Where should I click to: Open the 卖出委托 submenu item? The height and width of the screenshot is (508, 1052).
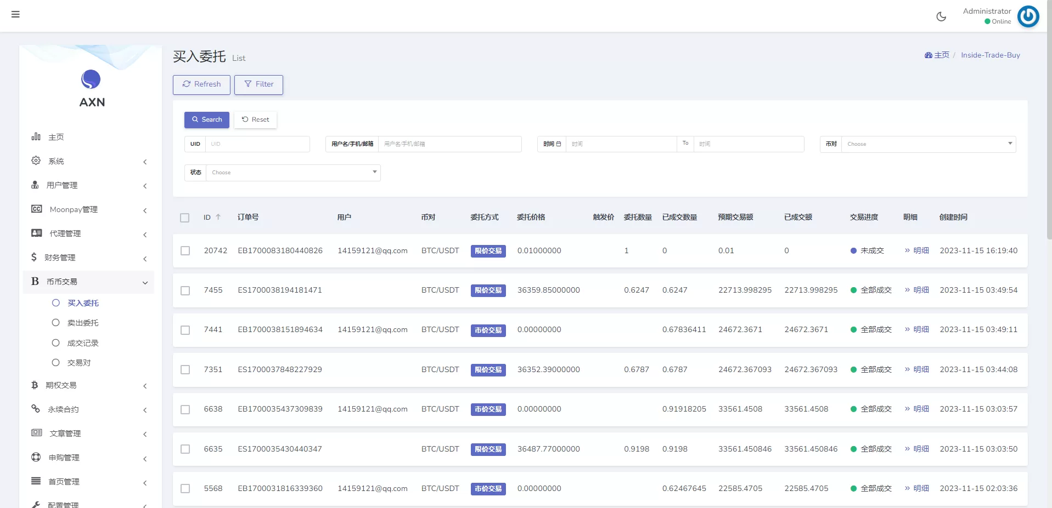tap(83, 323)
